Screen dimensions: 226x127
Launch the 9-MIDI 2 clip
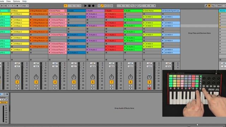click(x=144, y=23)
